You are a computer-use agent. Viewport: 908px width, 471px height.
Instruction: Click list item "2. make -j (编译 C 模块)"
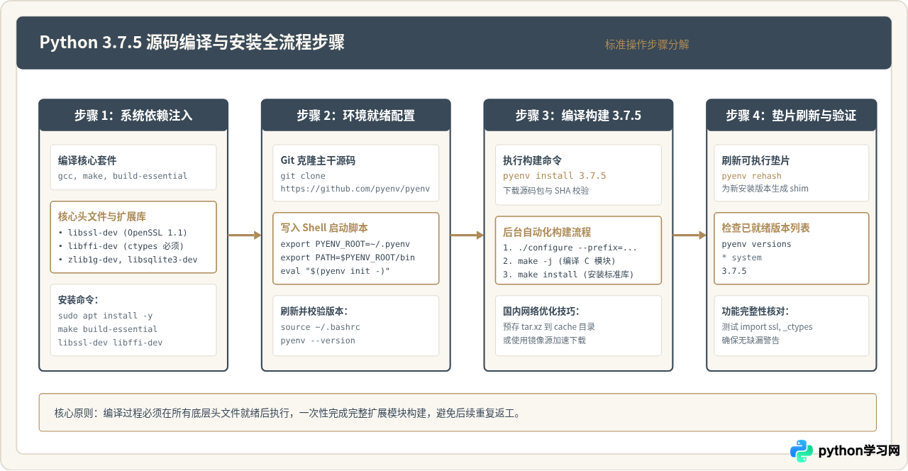click(560, 261)
